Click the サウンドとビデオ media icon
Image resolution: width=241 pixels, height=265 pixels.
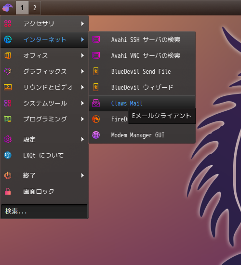click(x=8, y=87)
